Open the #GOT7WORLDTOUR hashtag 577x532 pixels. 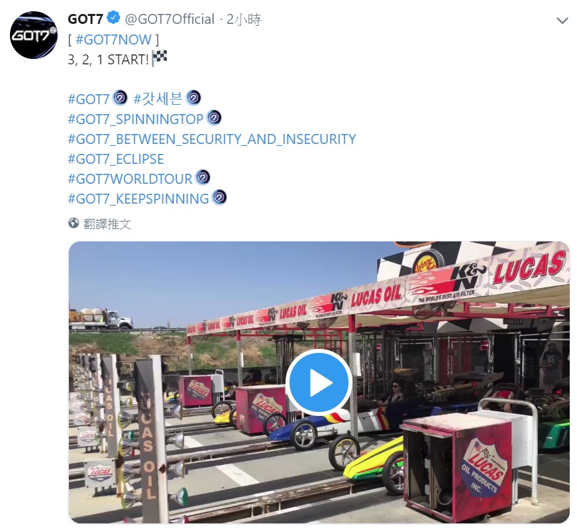(x=130, y=178)
